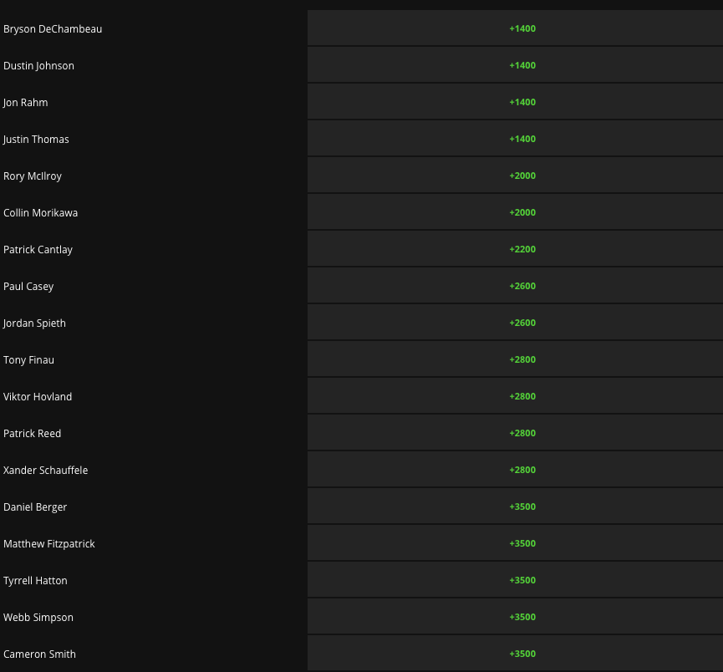
Task: Pick Paul Casey at +2600
Action: click(x=522, y=286)
